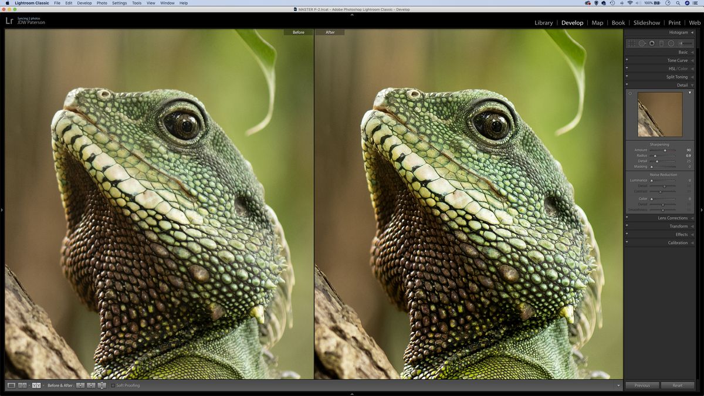Open the Photo menu
This screenshot has width=704, height=396.
click(x=101, y=3)
